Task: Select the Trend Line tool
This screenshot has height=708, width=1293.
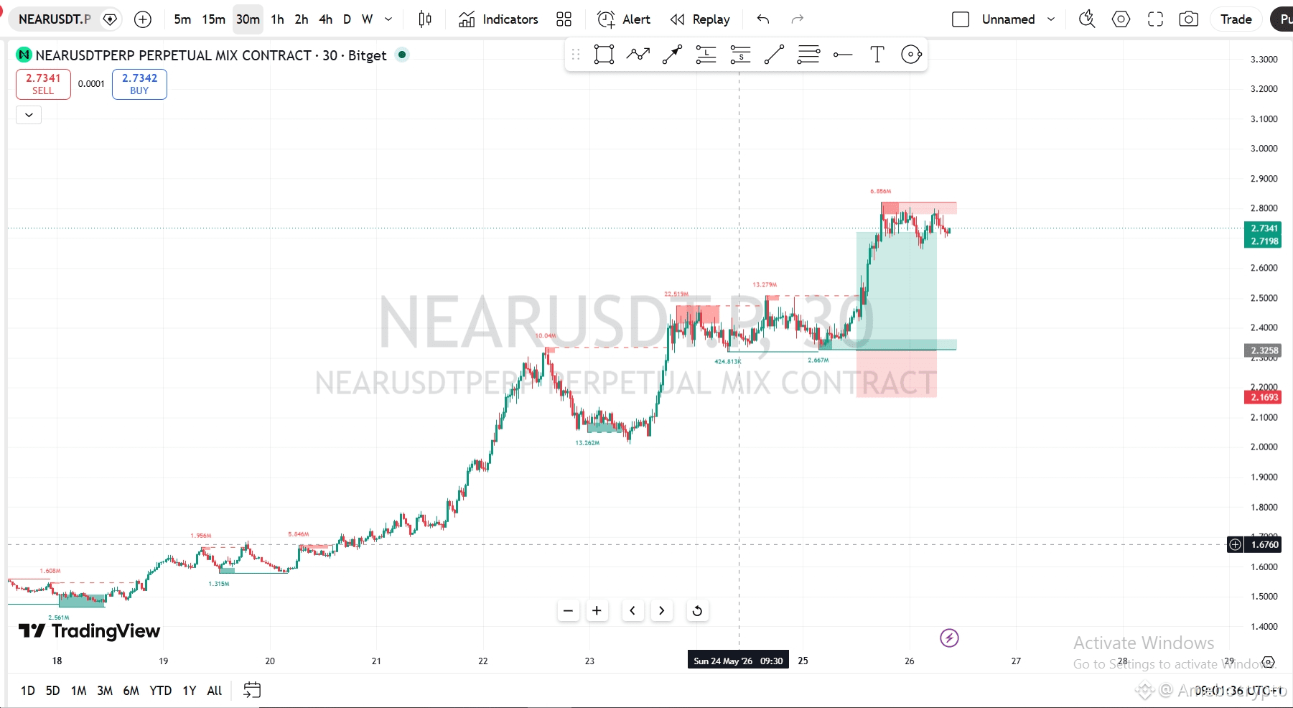Action: click(x=774, y=55)
